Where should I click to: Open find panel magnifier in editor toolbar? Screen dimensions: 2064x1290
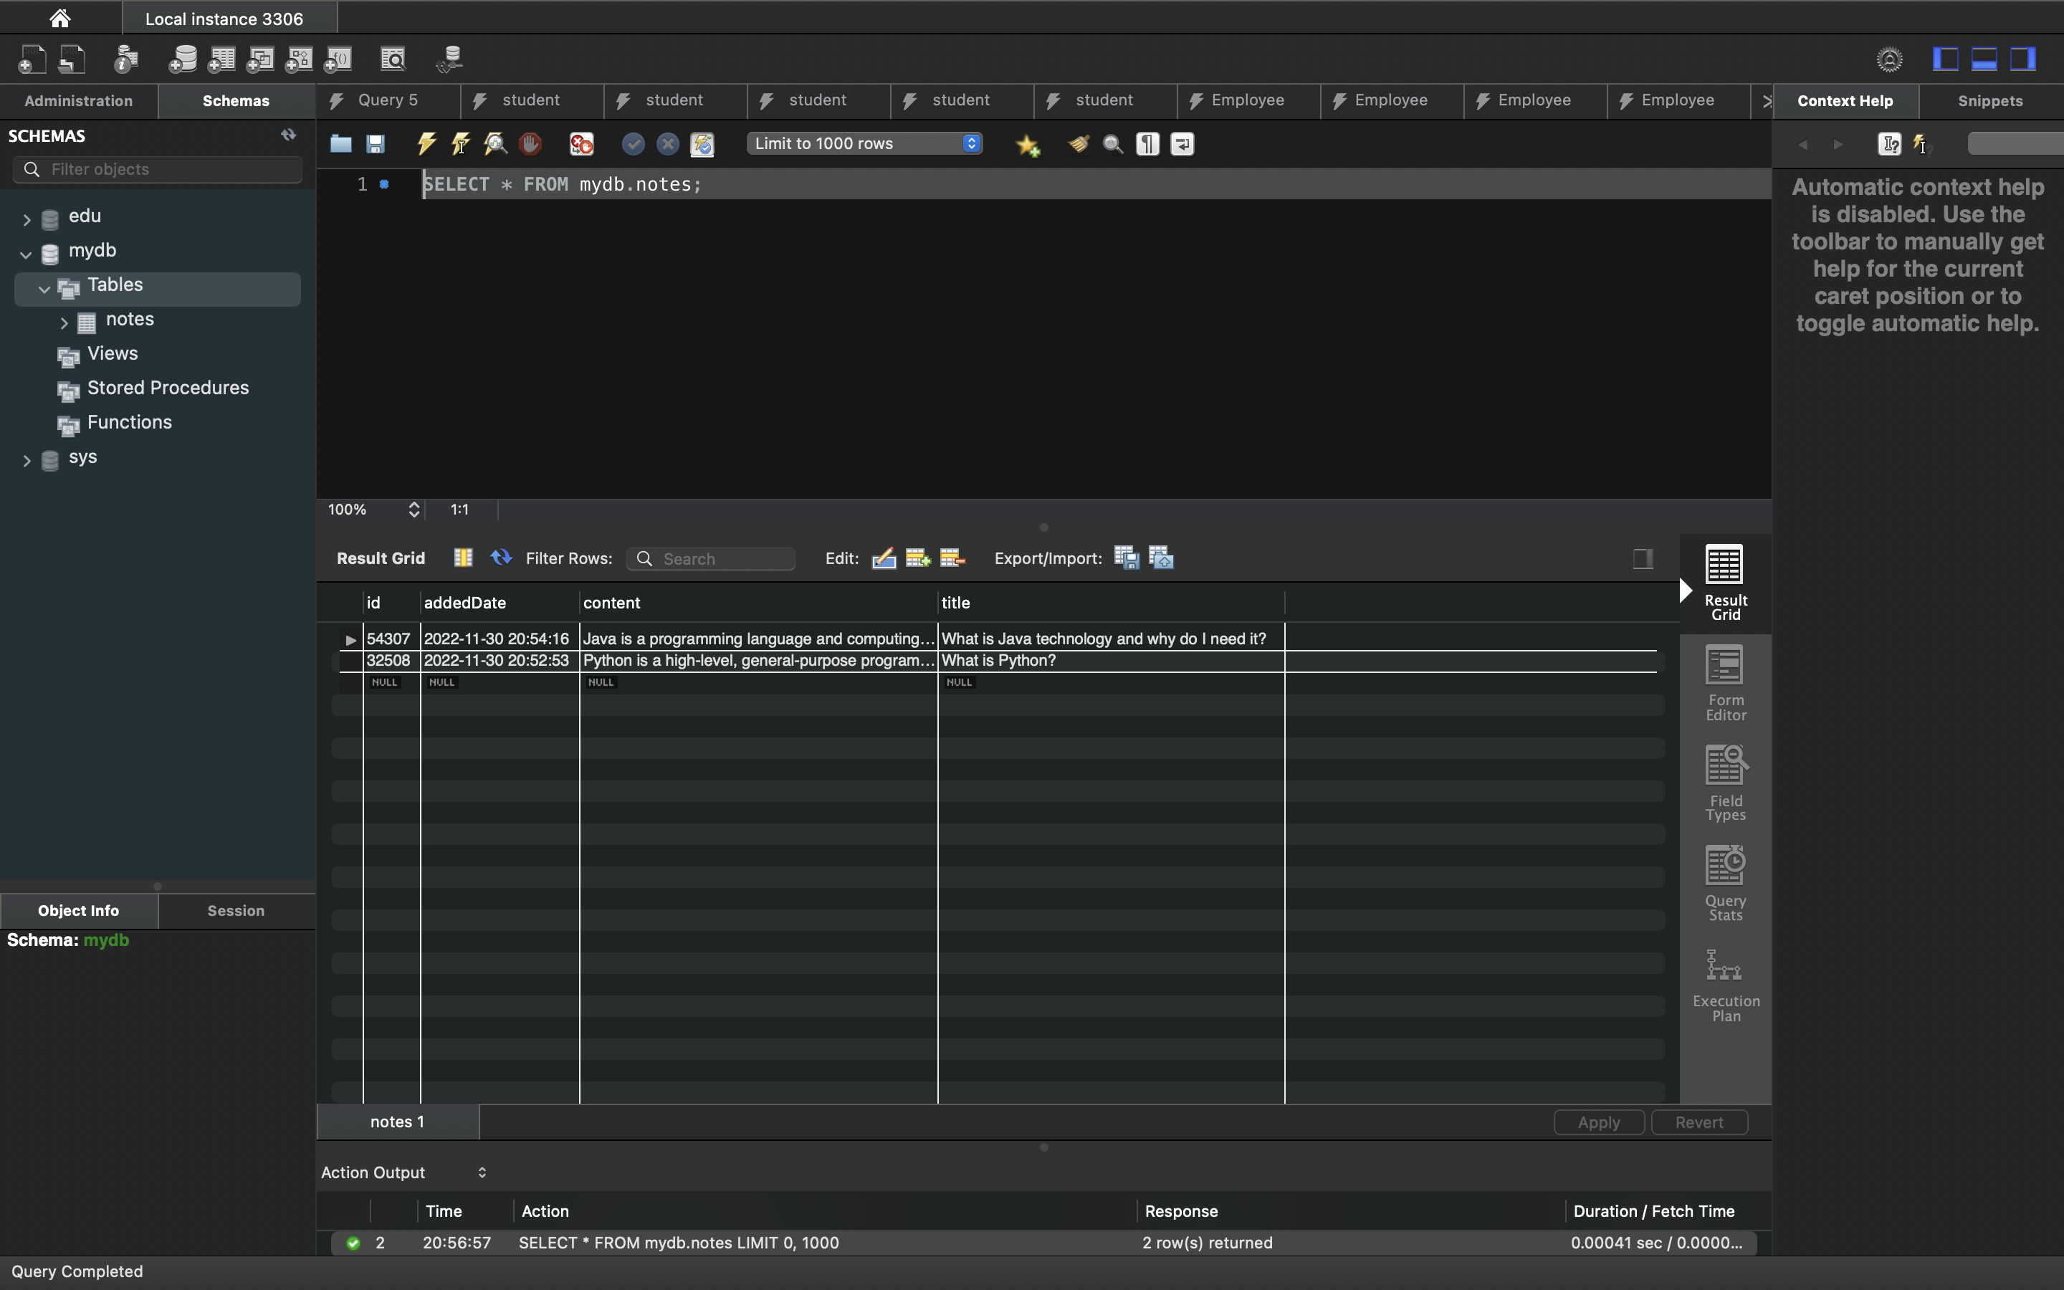1113,144
